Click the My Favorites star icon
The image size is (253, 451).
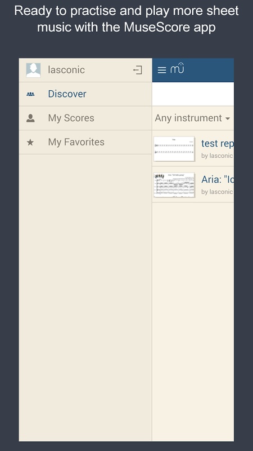30,142
